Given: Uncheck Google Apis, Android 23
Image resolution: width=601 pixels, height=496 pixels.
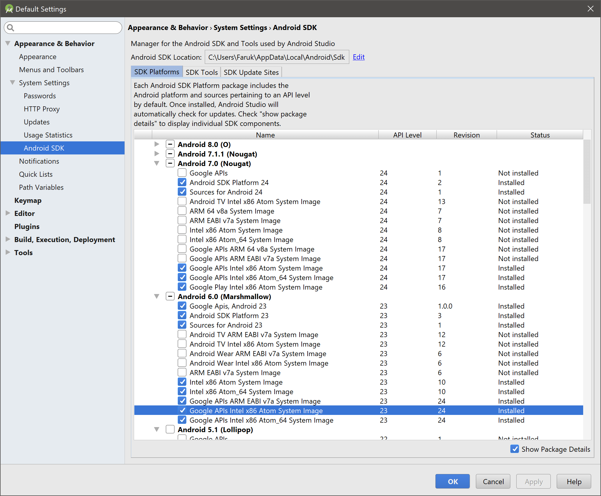Looking at the screenshot, I should coord(182,306).
